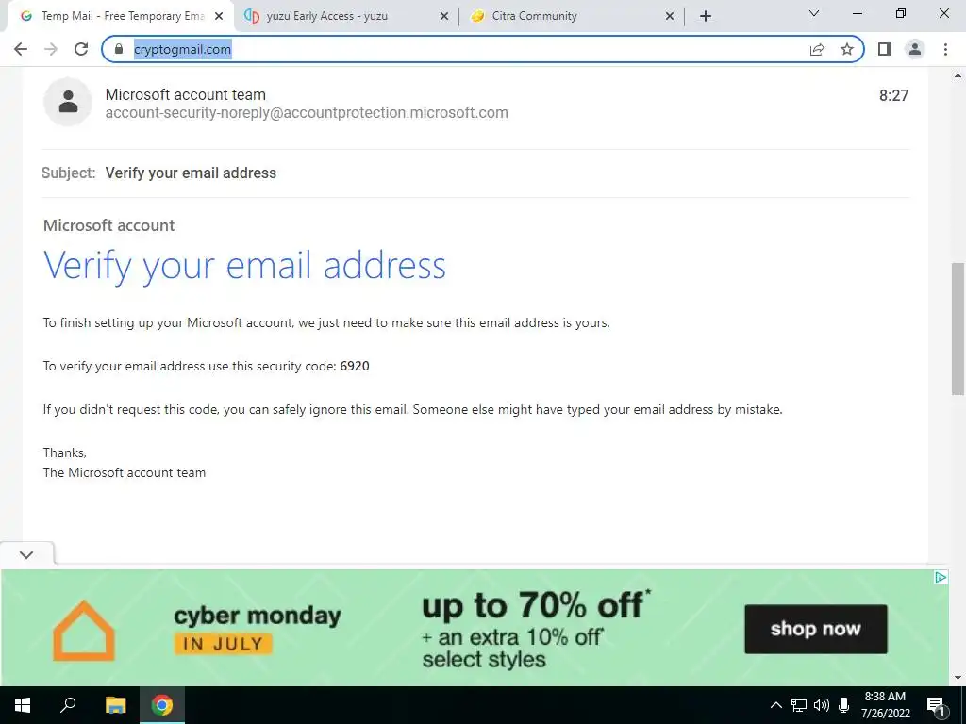
Task: Open the tab search dropdown arrow
Action: (814, 13)
